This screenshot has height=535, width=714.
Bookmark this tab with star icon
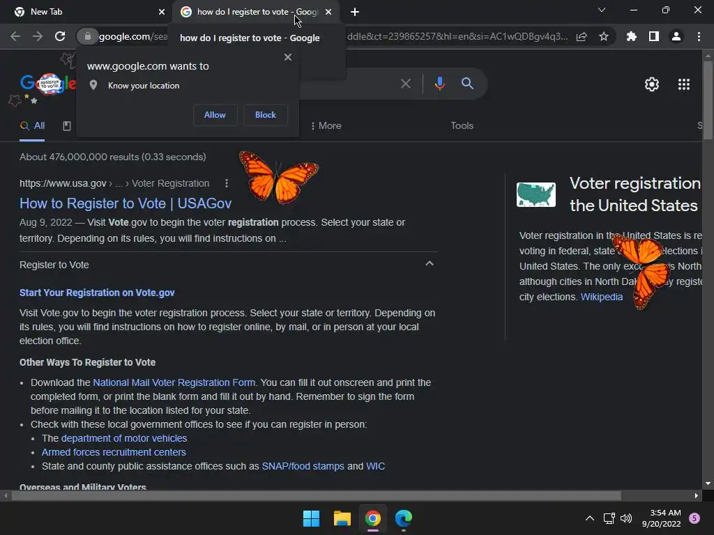click(x=604, y=36)
